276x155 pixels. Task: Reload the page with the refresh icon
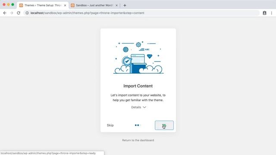pos(19,13)
